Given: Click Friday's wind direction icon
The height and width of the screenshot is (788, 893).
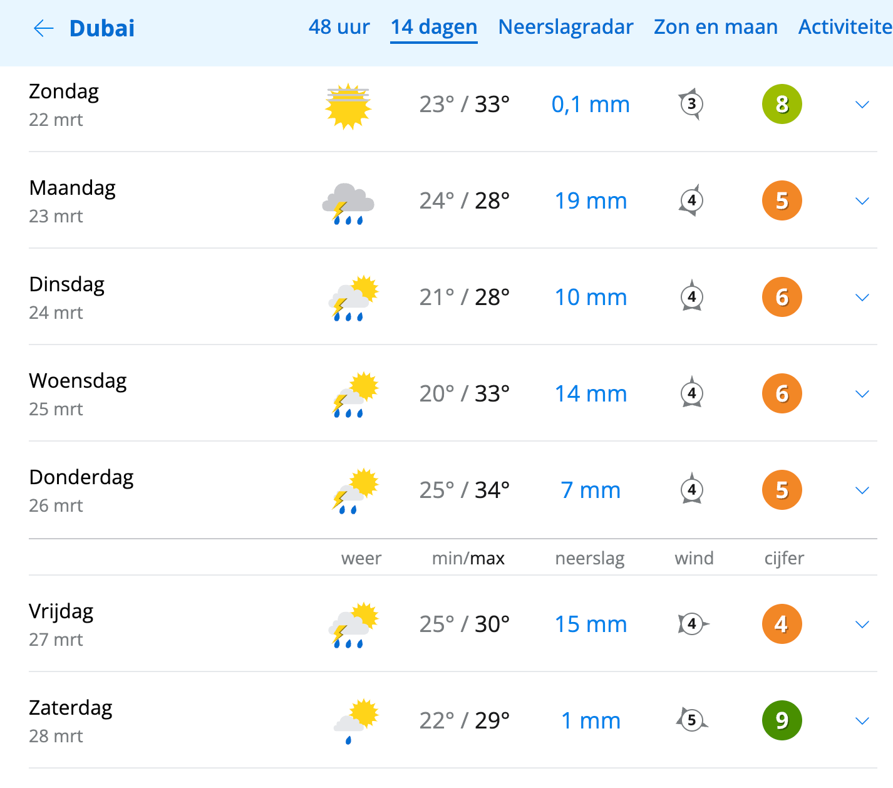Looking at the screenshot, I should tap(693, 624).
